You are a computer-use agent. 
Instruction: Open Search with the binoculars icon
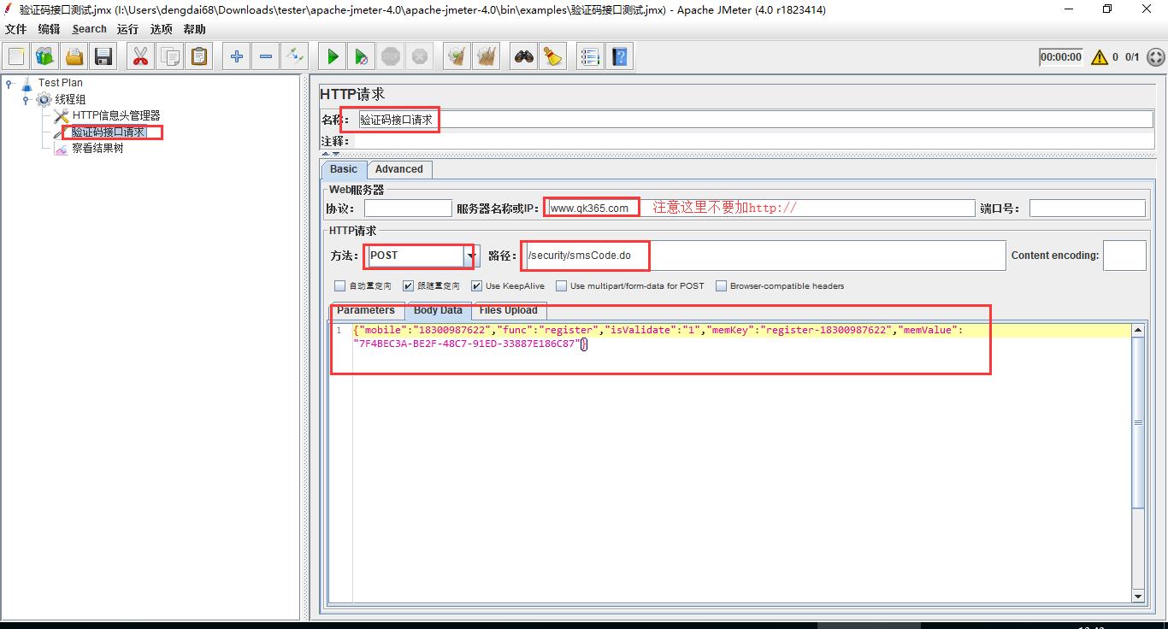coord(523,56)
